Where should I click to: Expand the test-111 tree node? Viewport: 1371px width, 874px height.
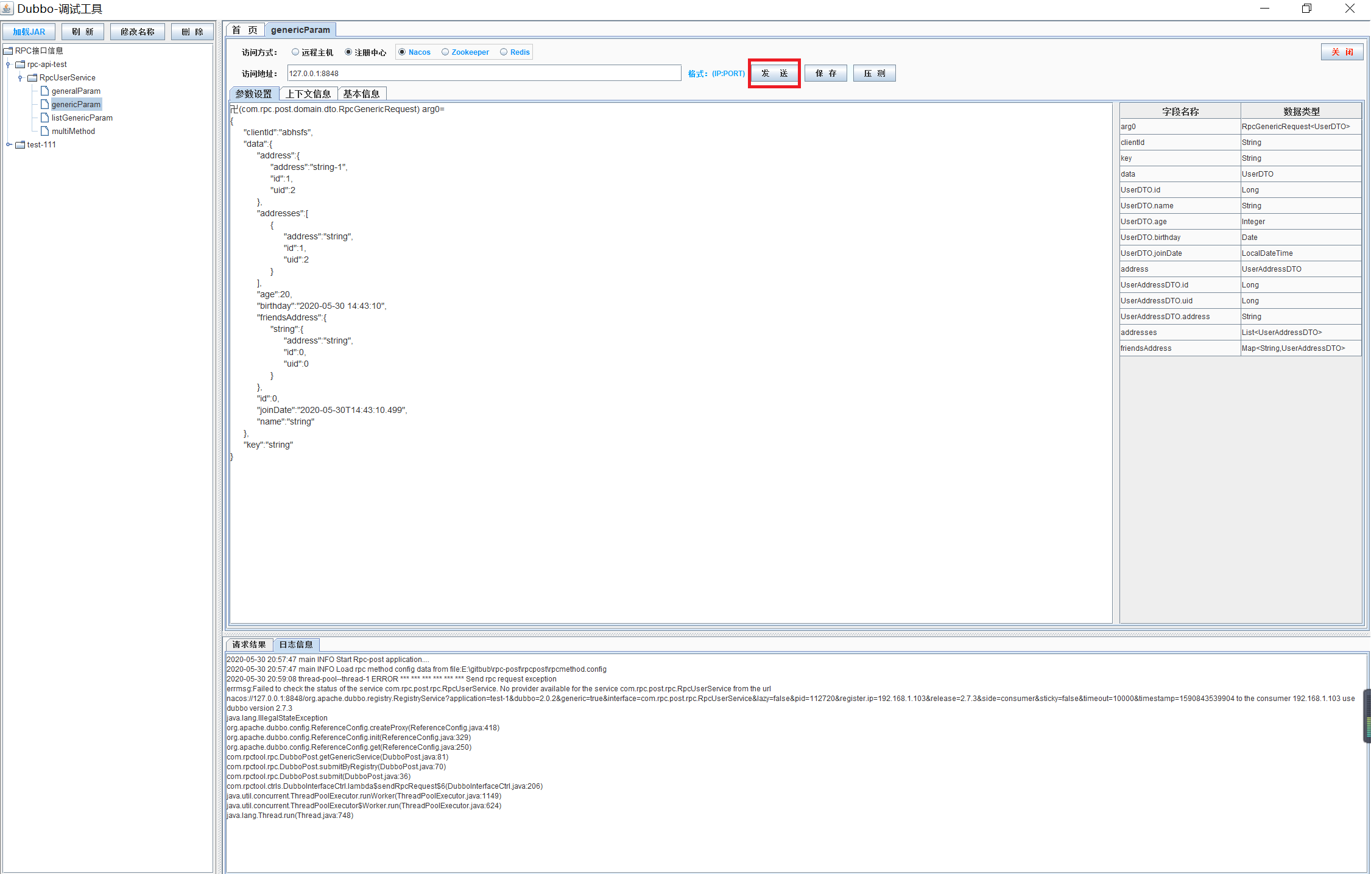click(x=9, y=144)
